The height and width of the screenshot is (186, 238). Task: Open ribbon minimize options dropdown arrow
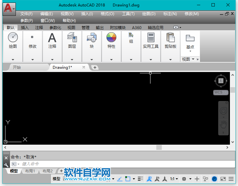pos(180,28)
